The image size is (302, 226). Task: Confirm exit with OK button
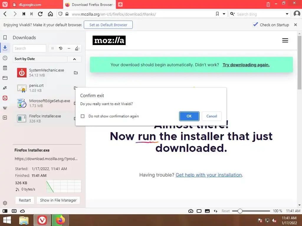click(x=189, y=116)
